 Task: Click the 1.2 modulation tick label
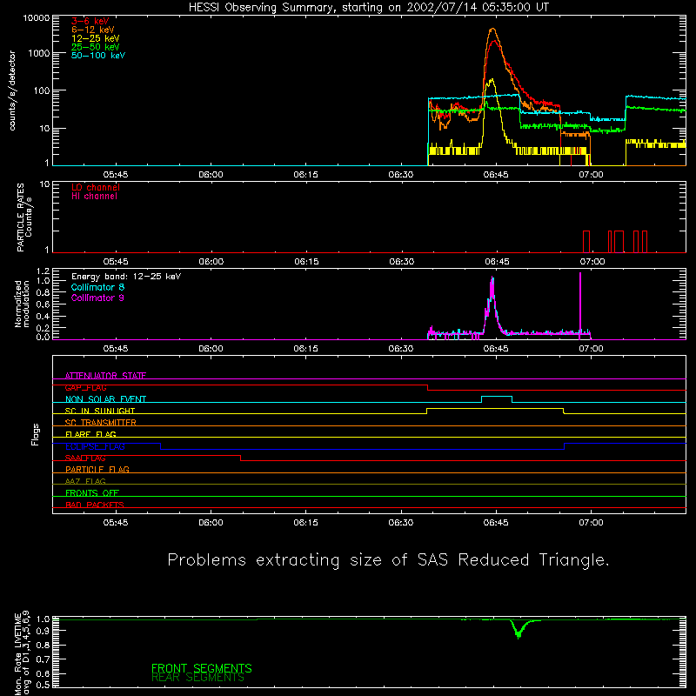tap(43, 271)
